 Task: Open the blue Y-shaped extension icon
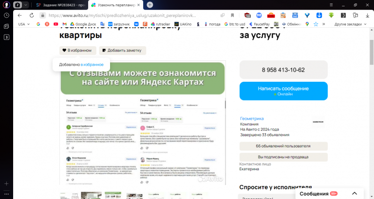click(307, 16)
